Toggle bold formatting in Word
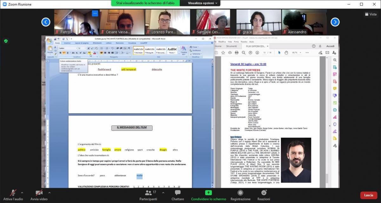381x203 pixels. point(60,53)
